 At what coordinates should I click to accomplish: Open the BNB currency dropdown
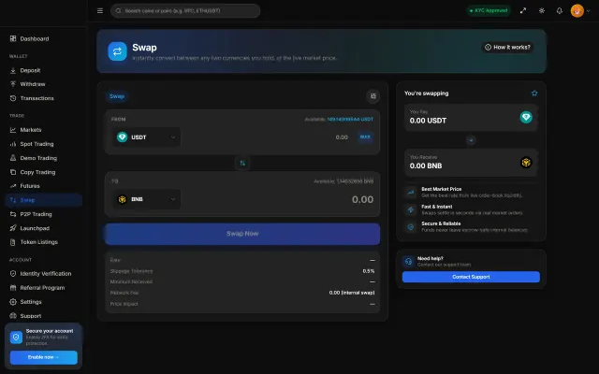[147, 199]
